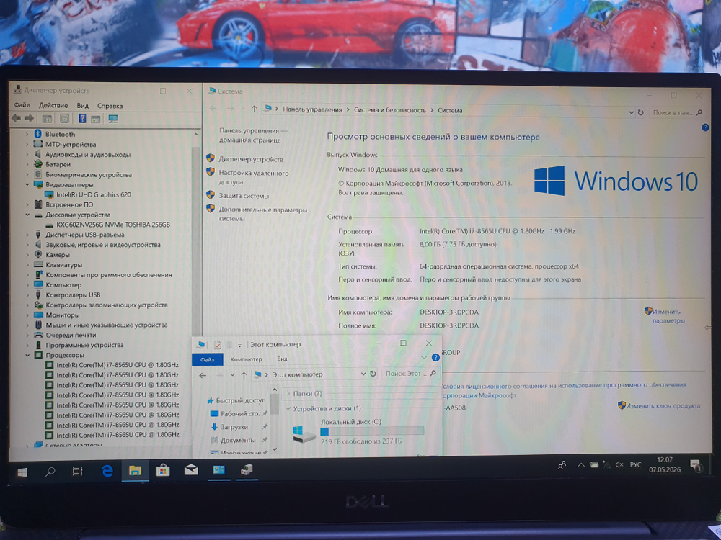
Task: Expand the Камеры category
Action: pyautogui.click(x=27, y=255)
